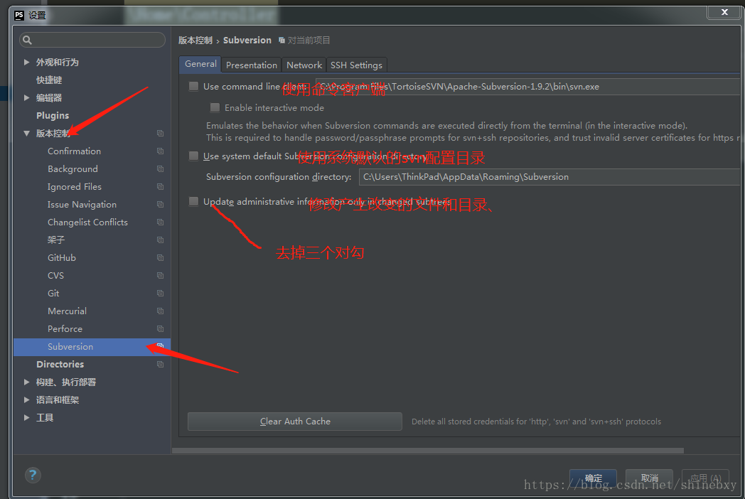745x499 pixels.
Task: Select Plugins in the settings tree
Action: pyautogui.click(x=53, y=115)
